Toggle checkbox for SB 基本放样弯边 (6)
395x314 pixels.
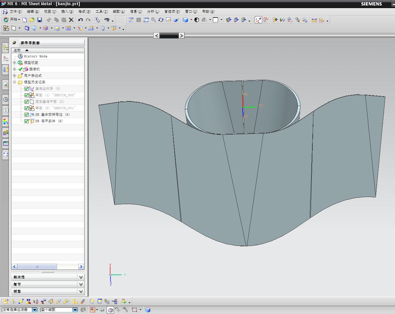pyautogui.click(x=27, y=115)
